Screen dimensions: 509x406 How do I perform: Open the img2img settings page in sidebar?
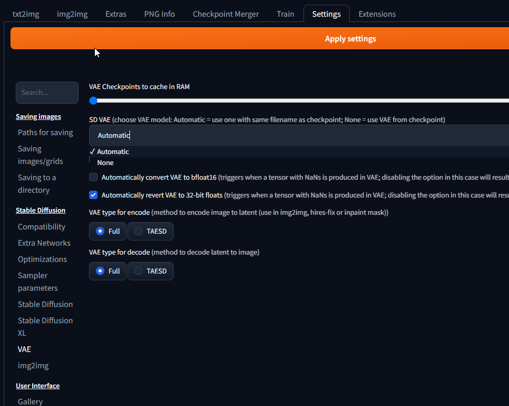(33, 366)
